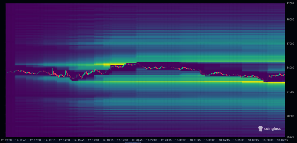The image size is (297, 143).
Task: Click the 17, 20:45 time label
Action: (x=137, y=140)
